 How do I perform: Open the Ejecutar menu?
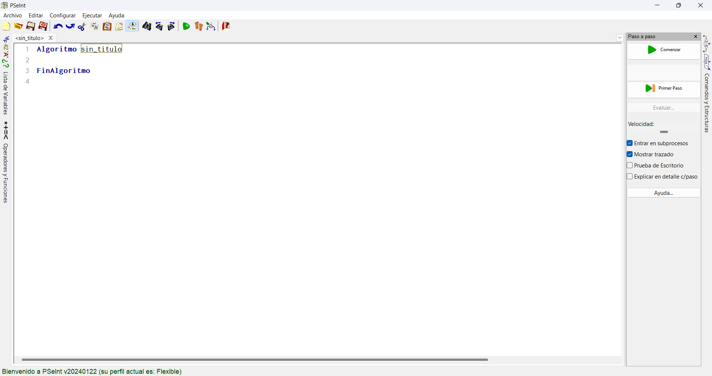point(92,16)
